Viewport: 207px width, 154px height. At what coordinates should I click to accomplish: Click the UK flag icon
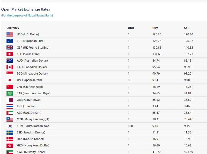pos(10,48)
